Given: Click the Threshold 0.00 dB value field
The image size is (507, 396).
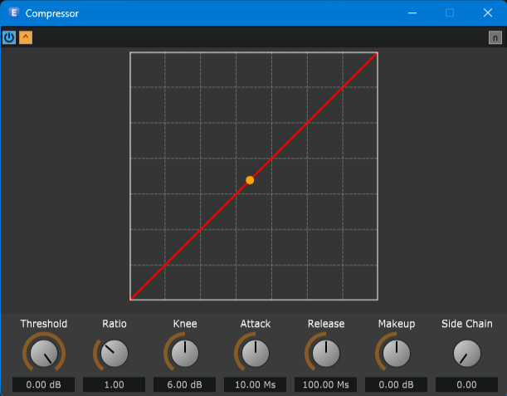Looking at the screenshot, I should click(43, 385).
